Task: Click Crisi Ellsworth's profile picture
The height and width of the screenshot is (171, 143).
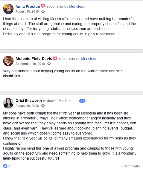Action: coord(8,103)
